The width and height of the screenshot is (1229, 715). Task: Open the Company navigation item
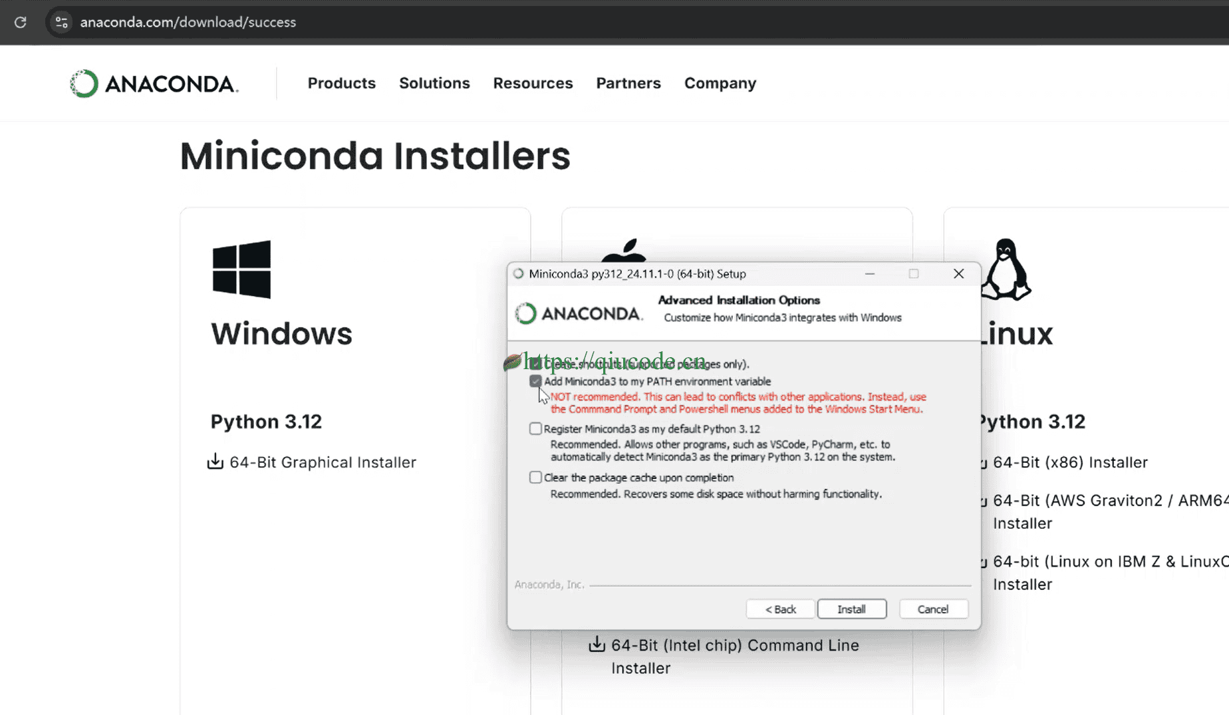(720, 83)
